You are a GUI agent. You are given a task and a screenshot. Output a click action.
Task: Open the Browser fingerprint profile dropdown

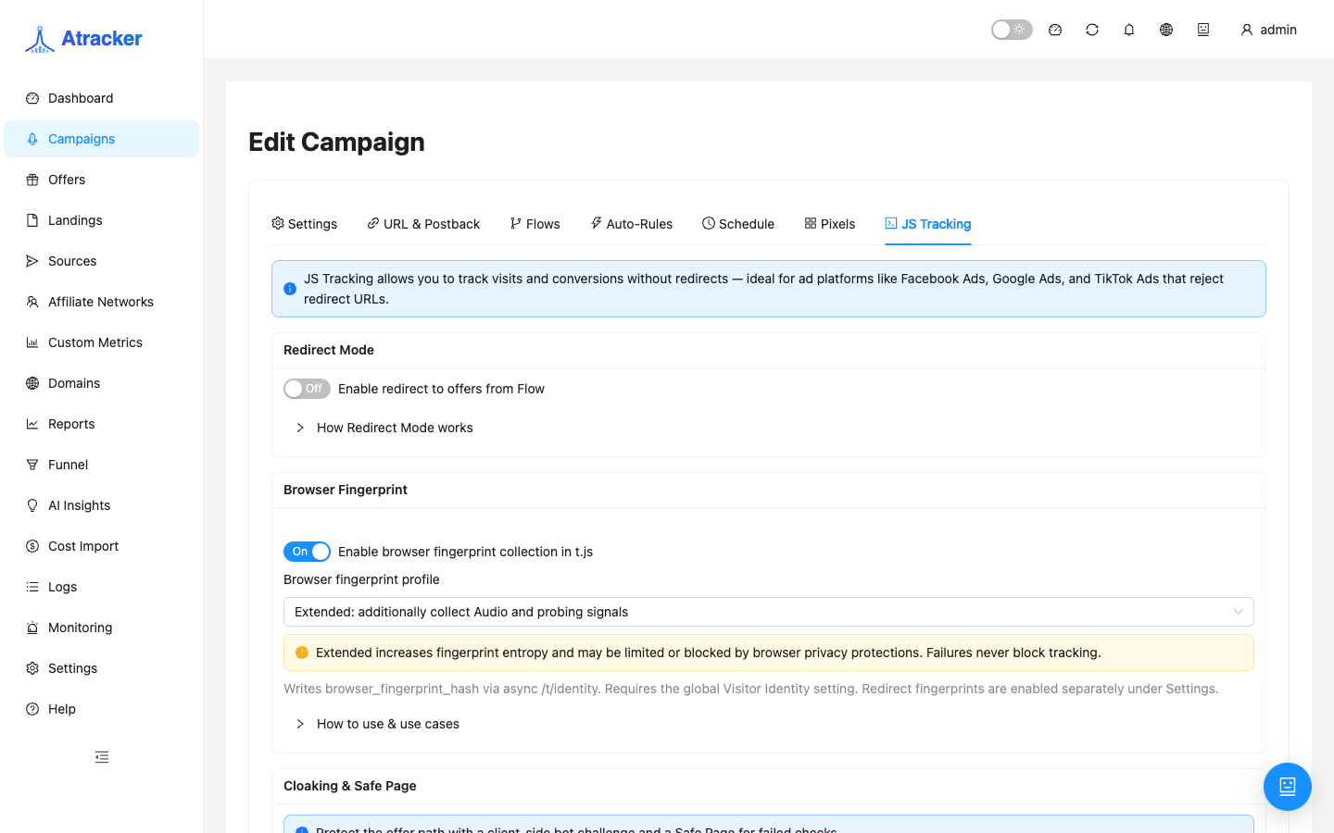[x=769, y=612]
